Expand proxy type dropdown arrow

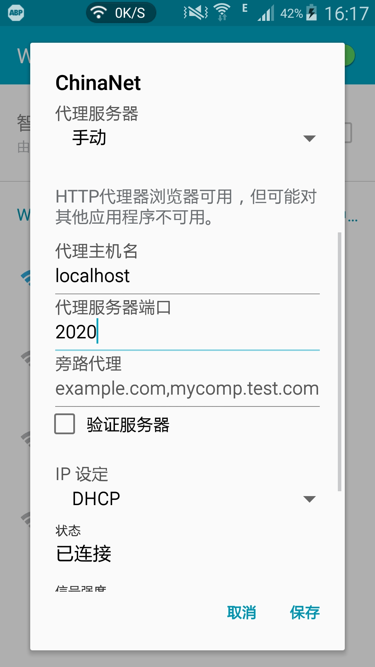(309, 138)
